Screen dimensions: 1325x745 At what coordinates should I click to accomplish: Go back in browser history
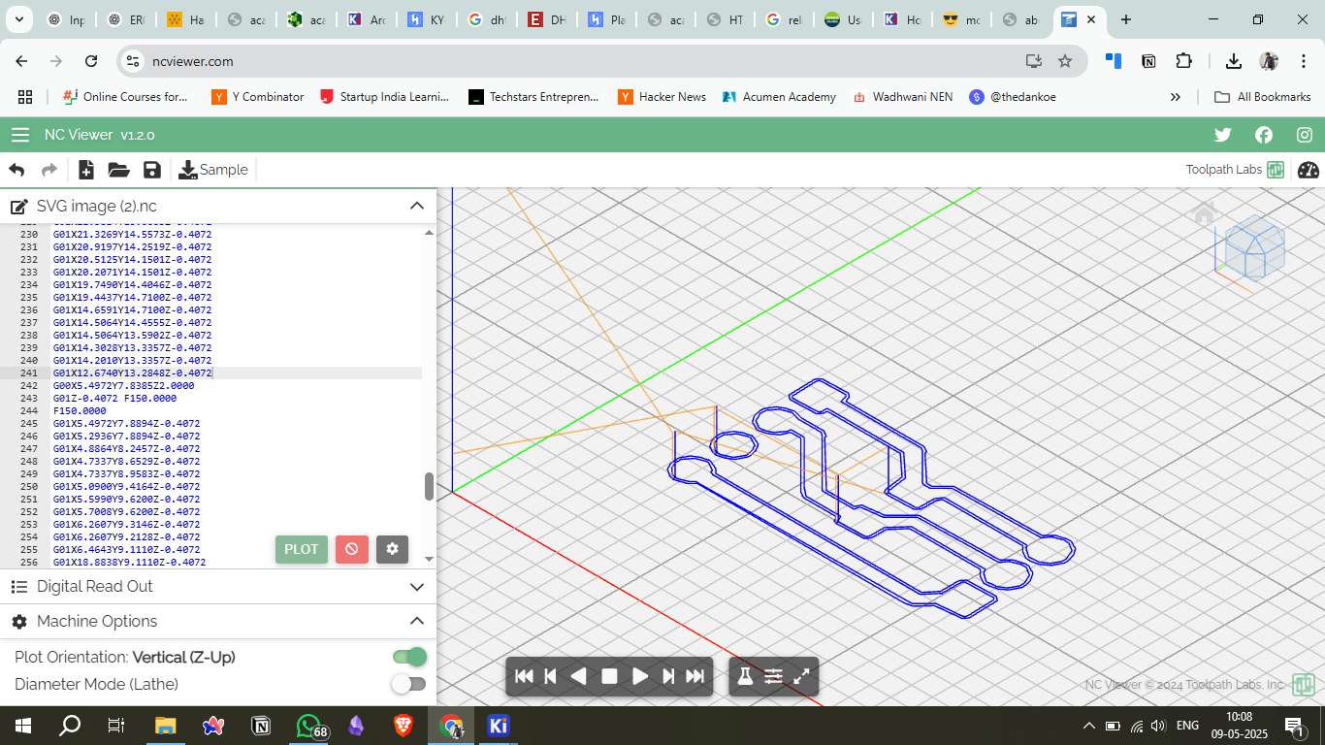(x=21, y=61)
